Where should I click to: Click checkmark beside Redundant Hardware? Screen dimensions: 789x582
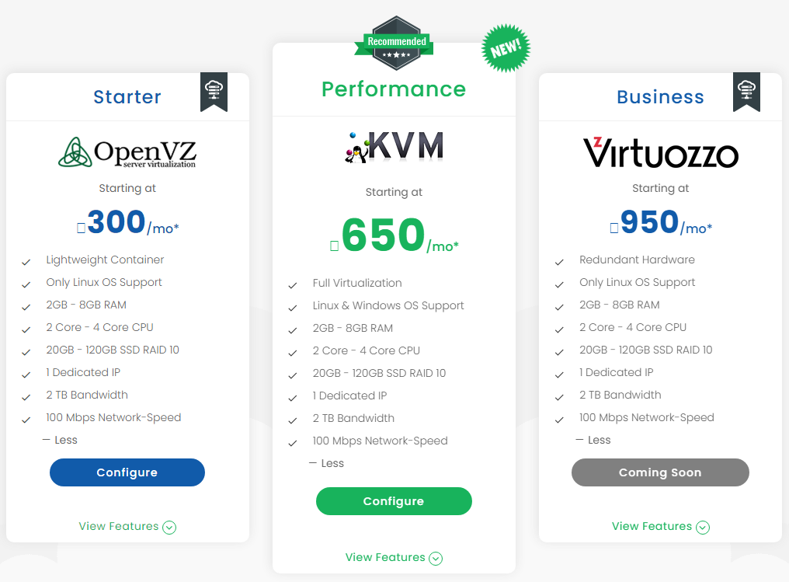tap(559, 263)
